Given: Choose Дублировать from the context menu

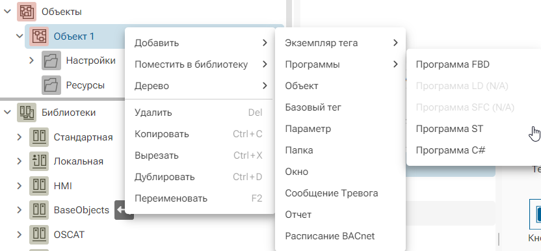Looking at the screenshot, I should [x=200, y=177].
